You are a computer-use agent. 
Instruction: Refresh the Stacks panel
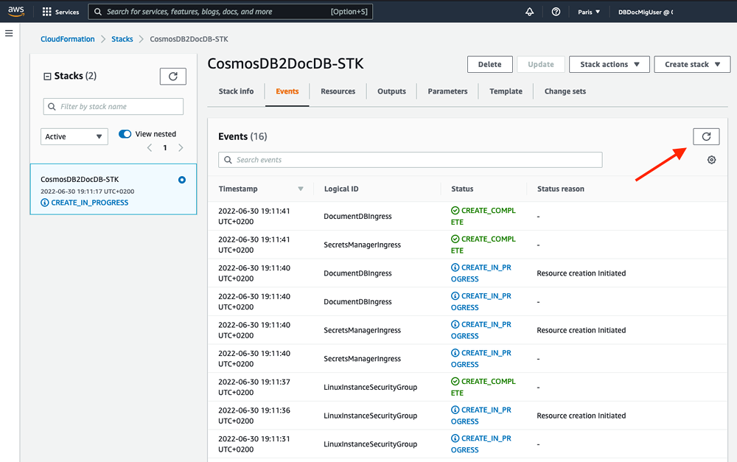pyautogui.click(x=172, y=76)
